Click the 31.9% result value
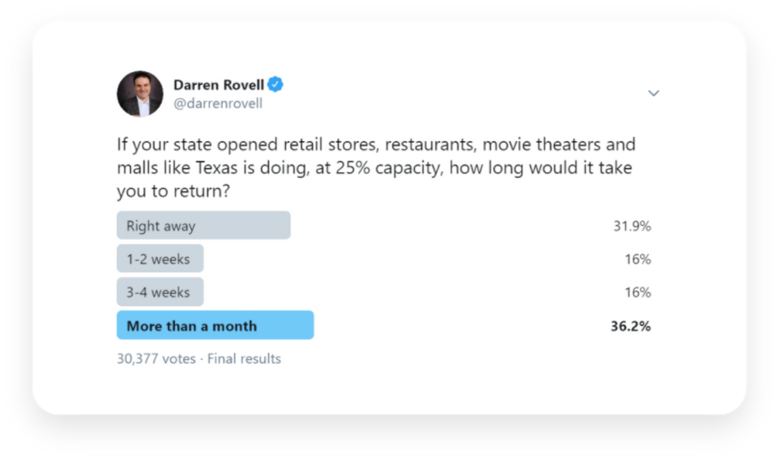Viewport: 781px width, 460px height. 632,226
